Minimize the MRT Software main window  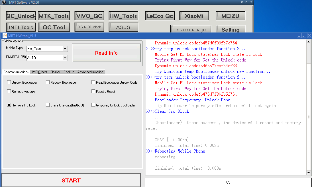tap(242, 2)
